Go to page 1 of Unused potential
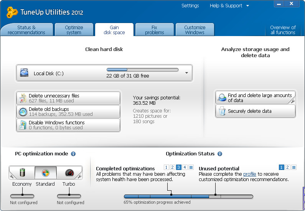 click(x=281, y=167)
